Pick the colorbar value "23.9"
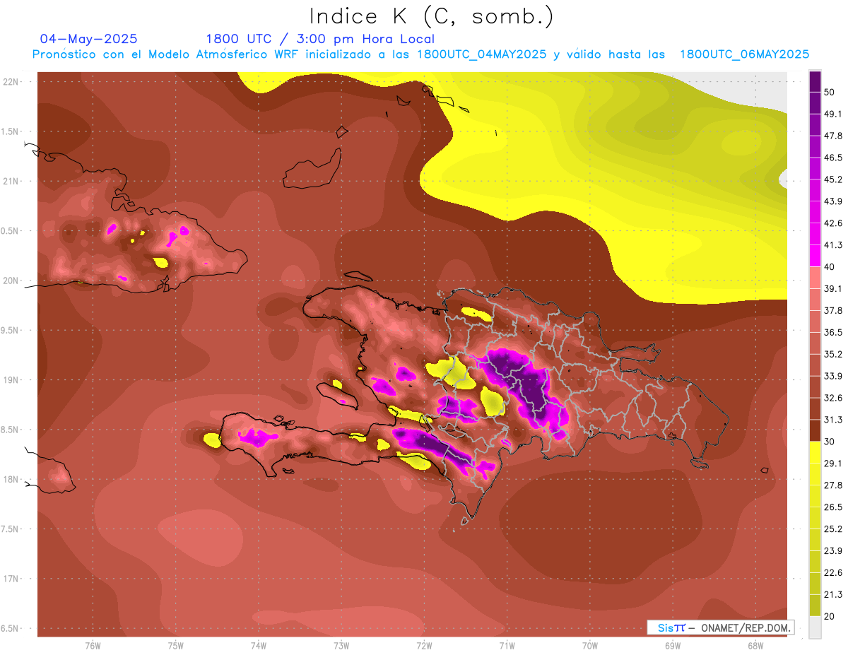The height and width of the screenshot is (655, 848). coord(833,550)
